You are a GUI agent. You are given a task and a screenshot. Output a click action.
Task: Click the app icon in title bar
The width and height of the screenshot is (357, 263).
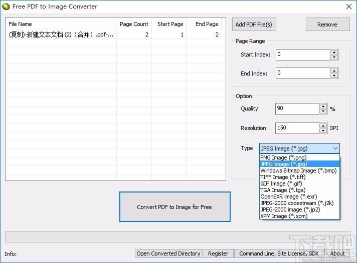pyautogui.click(x=6, y=6)
